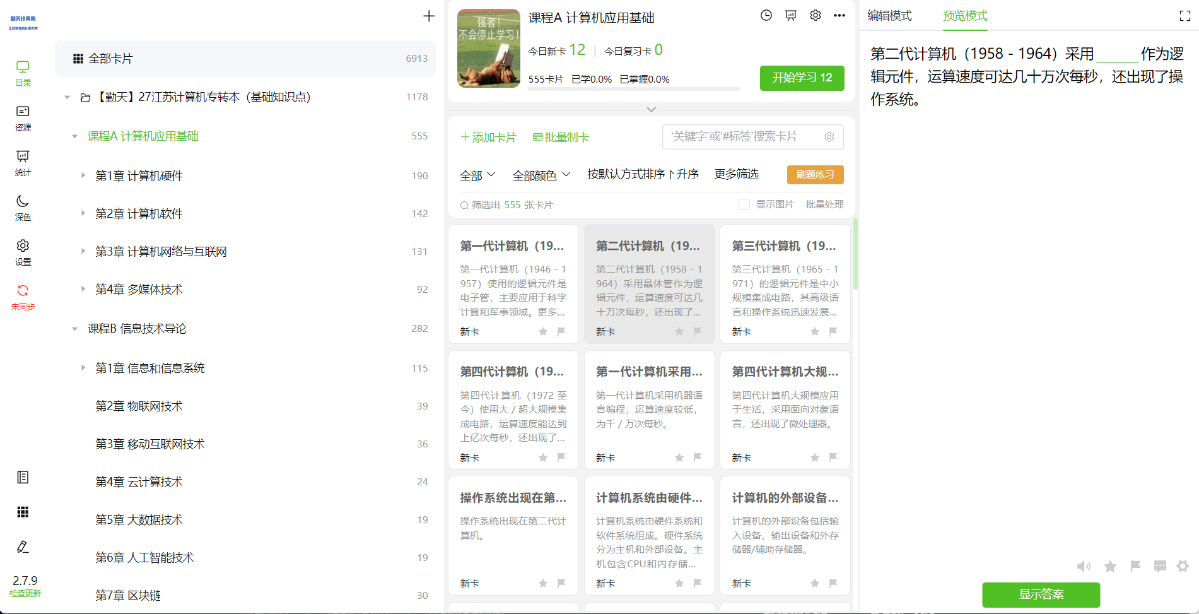Image resolution: width=1199 pixels, height=614 pixels.
Task: Click 添加卡片 link
Action: [488, 138]
